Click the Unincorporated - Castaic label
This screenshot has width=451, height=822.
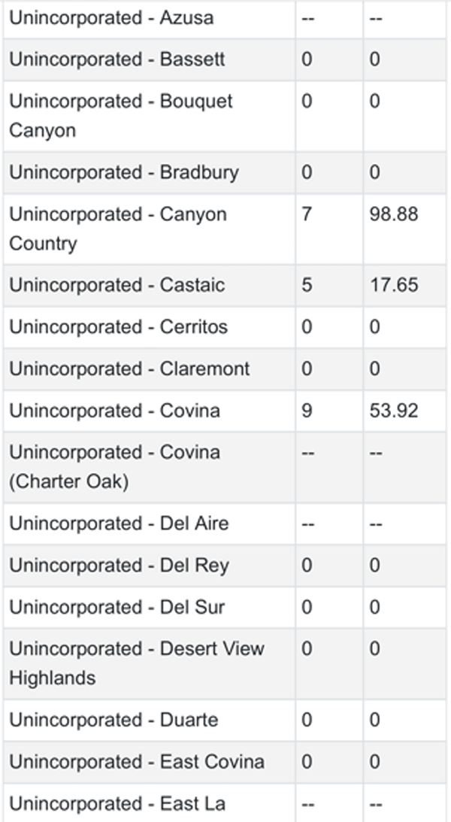(117, 285)
